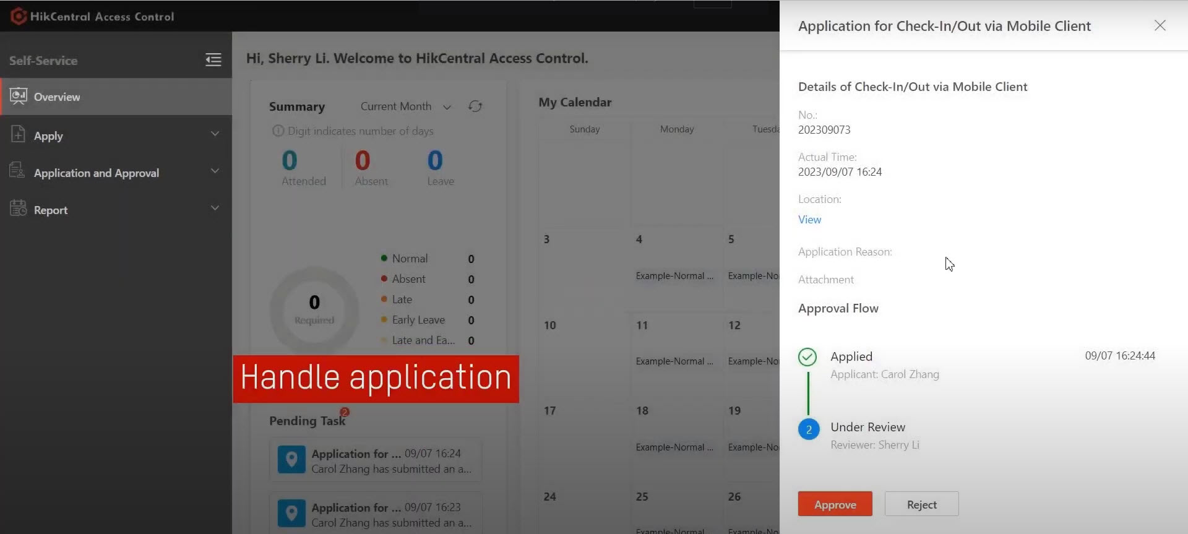Screen dimensions: 1188x534
Task: Click the Report calendar icon
Action: [x=18, y=209]
